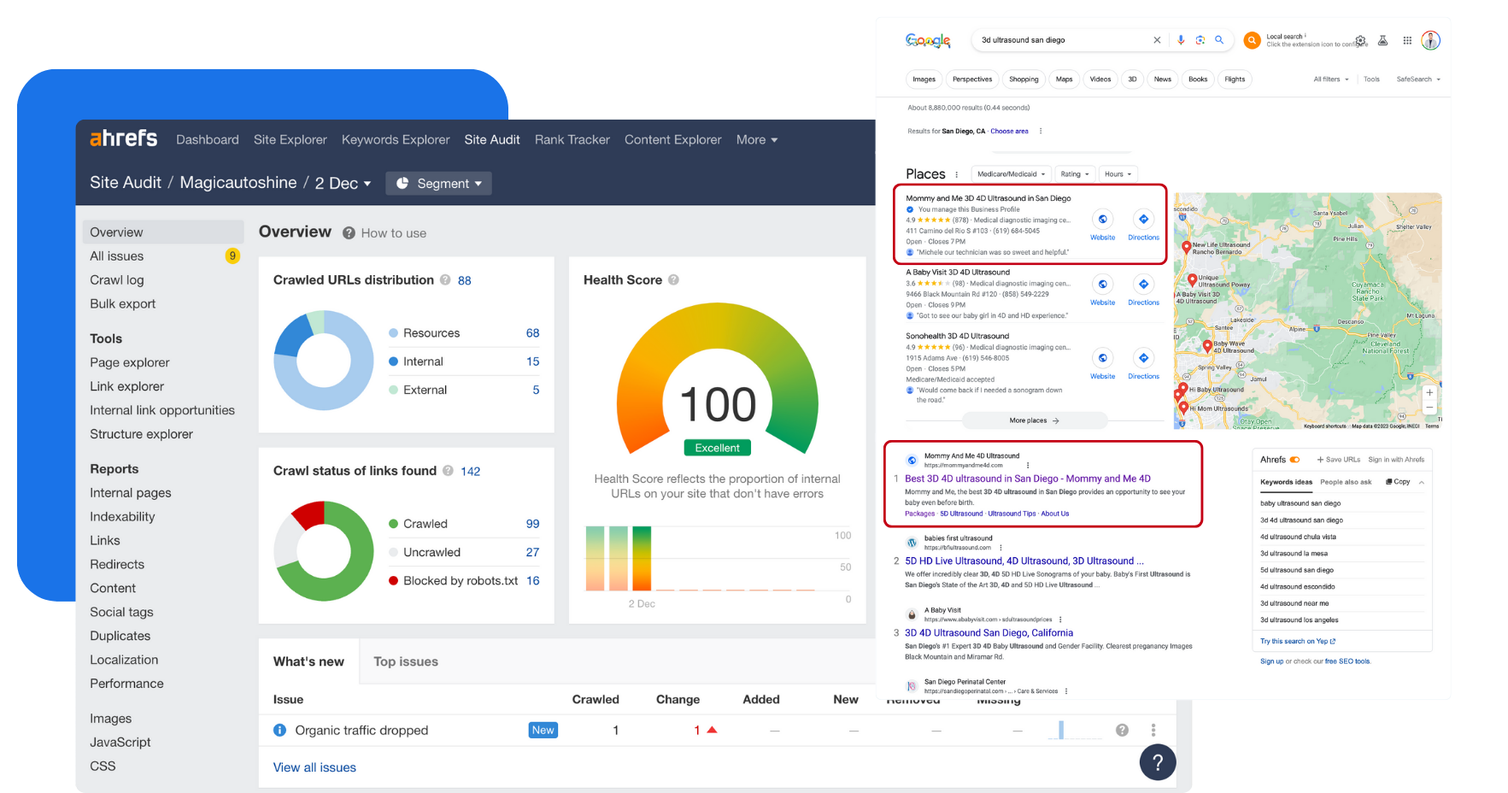Click the Google search input field
Screen dimensions: 1508x793
click(1063, 40)
